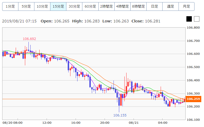Click the 106.155 low price marker
Screen dimensions: 204x127
click(120, 115)
